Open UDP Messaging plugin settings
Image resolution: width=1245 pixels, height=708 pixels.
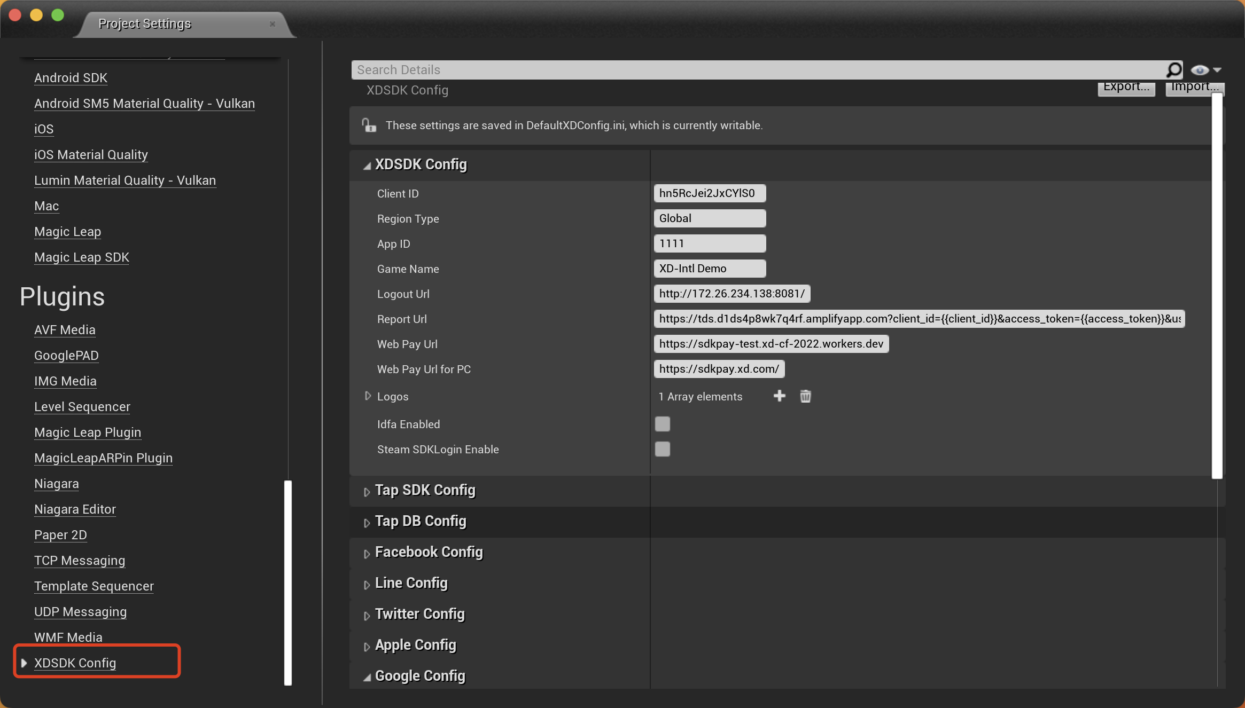click(x=80, y=612)
